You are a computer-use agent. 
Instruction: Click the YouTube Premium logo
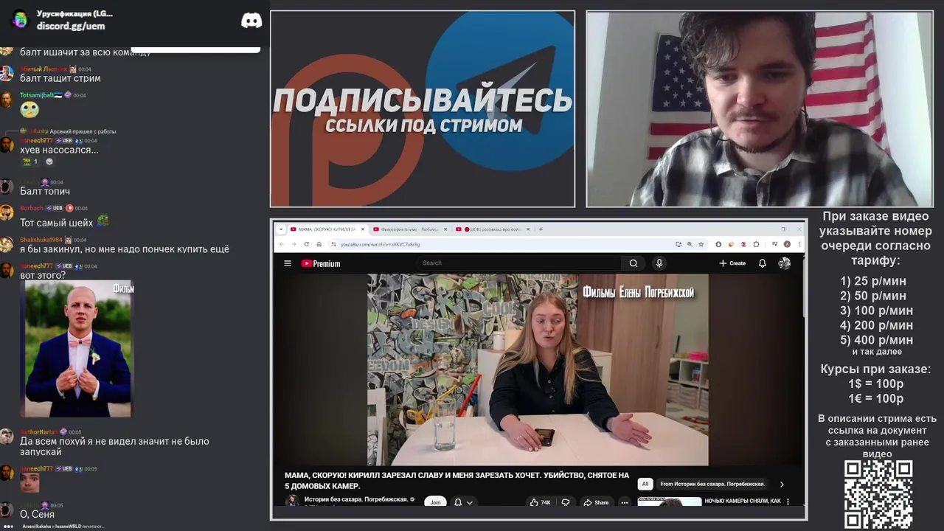point(321,263)
